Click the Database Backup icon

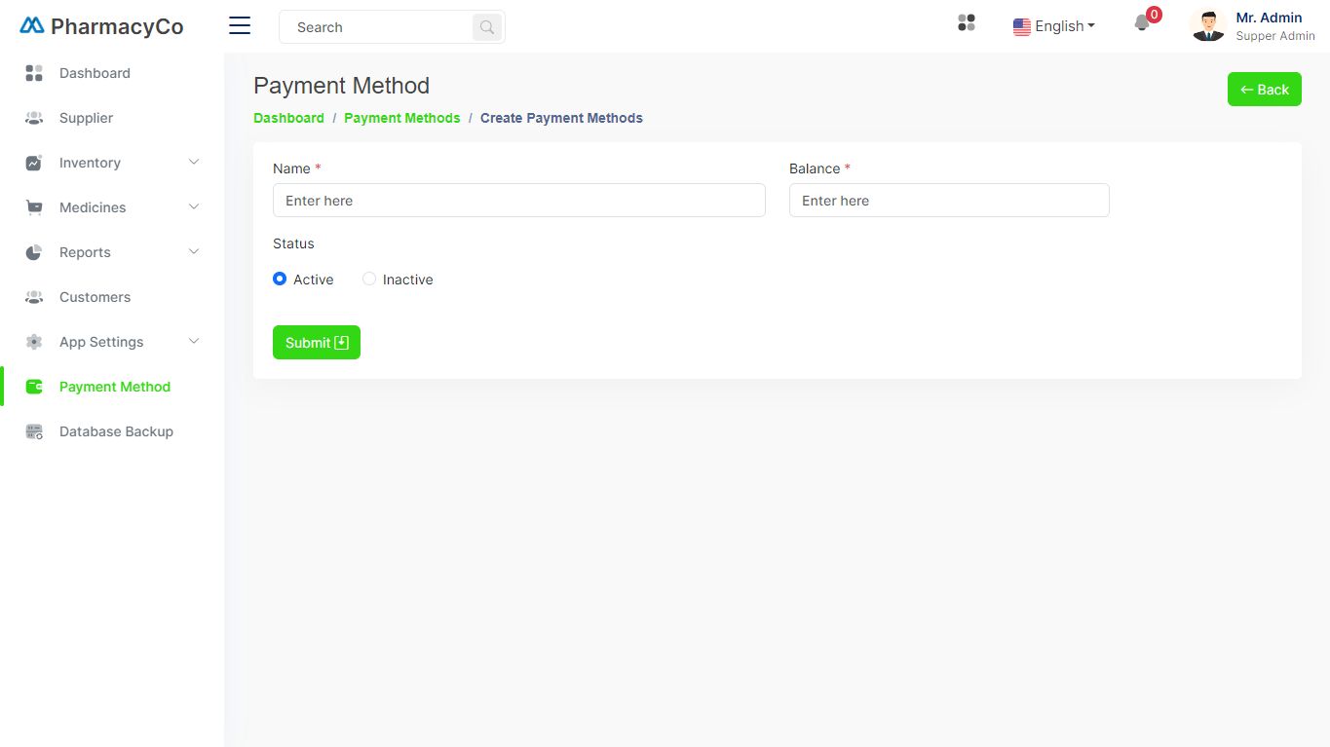click(x=34, y=431)
